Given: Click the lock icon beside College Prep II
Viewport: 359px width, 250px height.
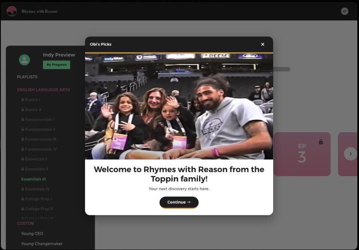Looking at the screenshot, I should (23, 209).
